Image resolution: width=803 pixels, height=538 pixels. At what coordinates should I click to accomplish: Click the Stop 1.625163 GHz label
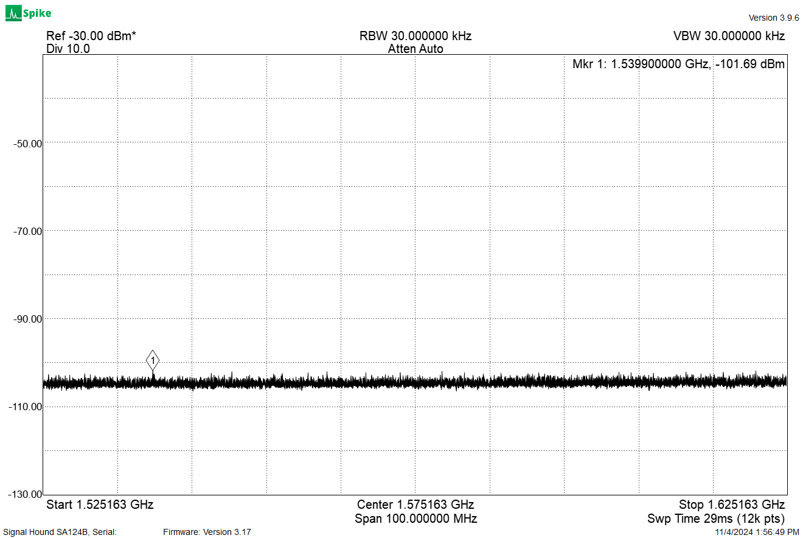coord(732,505)
